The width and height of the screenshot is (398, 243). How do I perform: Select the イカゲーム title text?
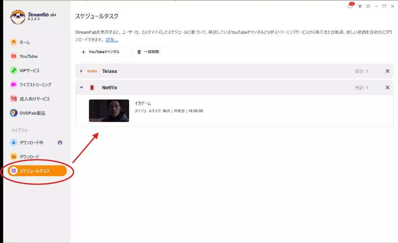tap(143, 103)
